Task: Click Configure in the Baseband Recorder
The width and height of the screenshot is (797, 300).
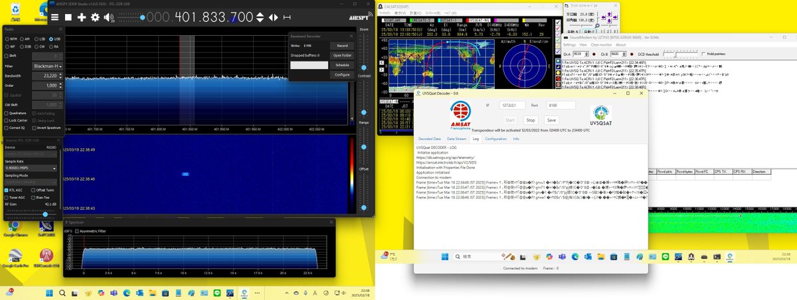Action: click(342, 75)
